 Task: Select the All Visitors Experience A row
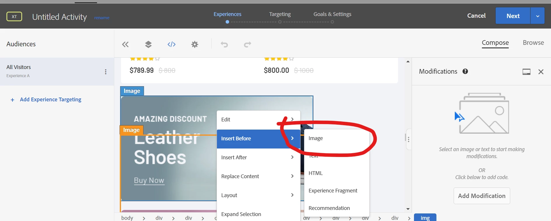[57, 71]
